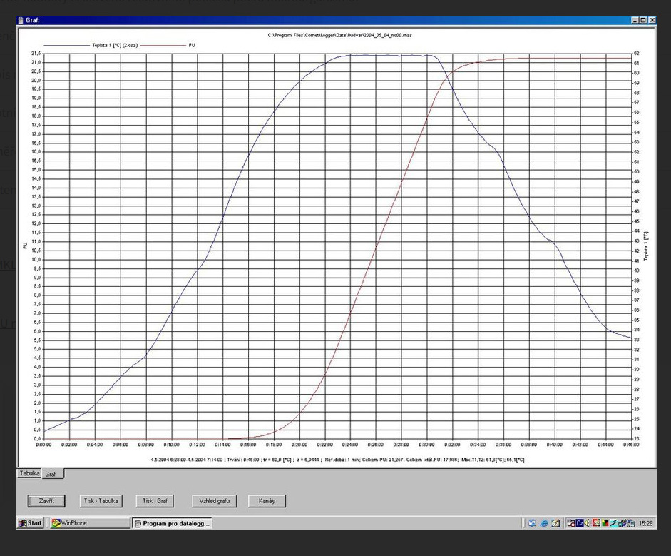Click the WinPhone icon in the taskbar
The height and width of the screenshot is (556, 671).
[56, 523]
